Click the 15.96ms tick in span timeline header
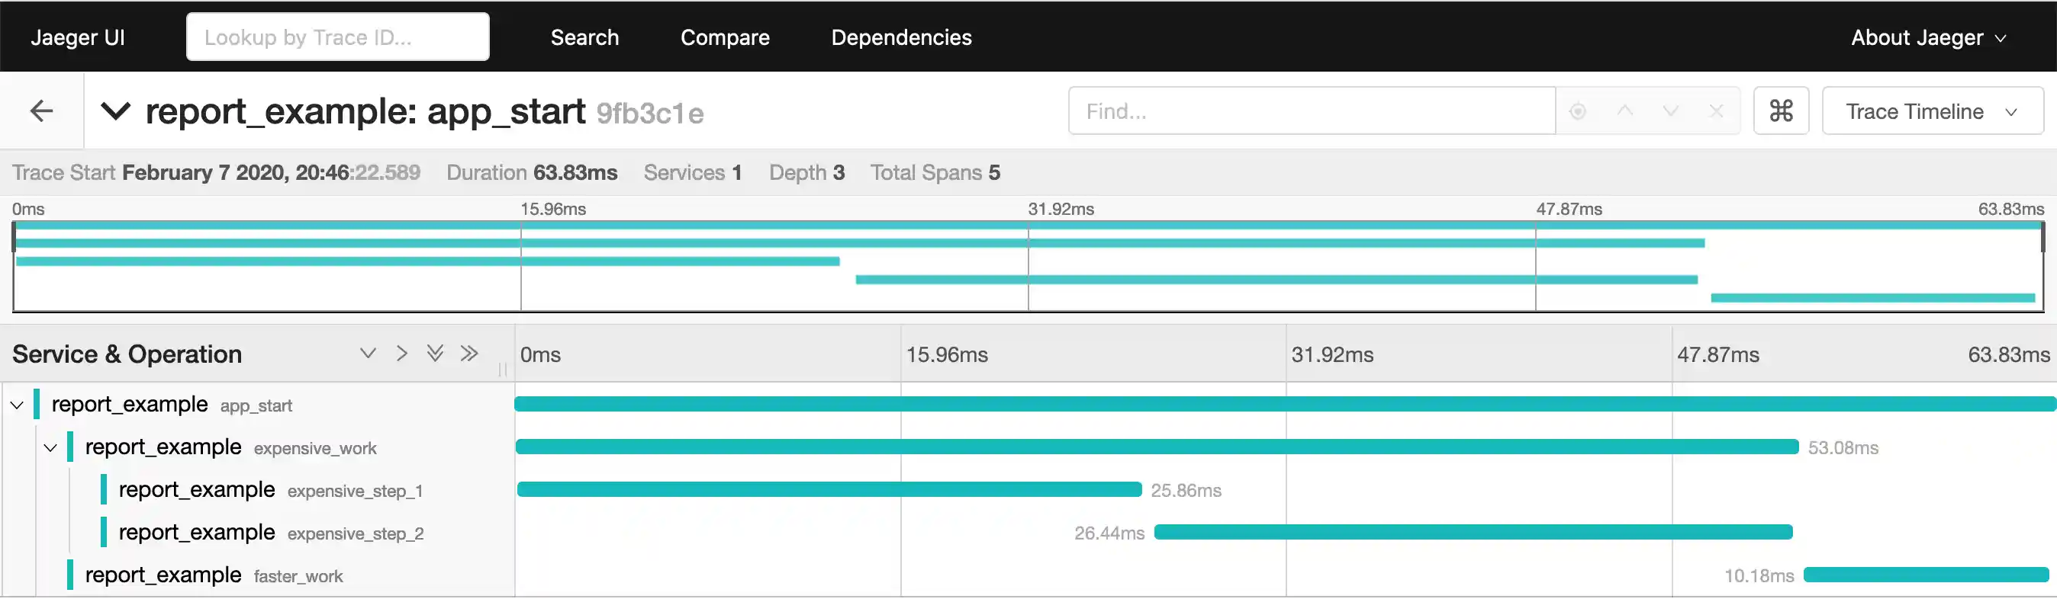 pos(946,355)
